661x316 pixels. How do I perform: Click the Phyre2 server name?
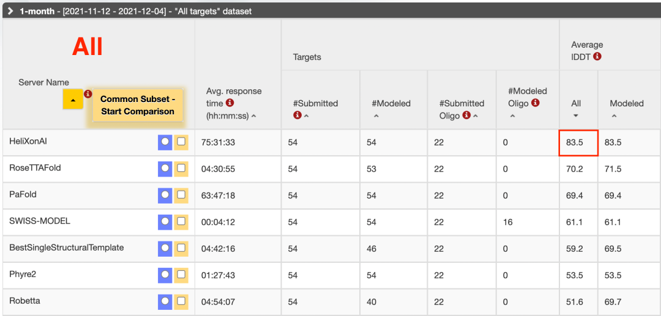(x=23, y=274)
